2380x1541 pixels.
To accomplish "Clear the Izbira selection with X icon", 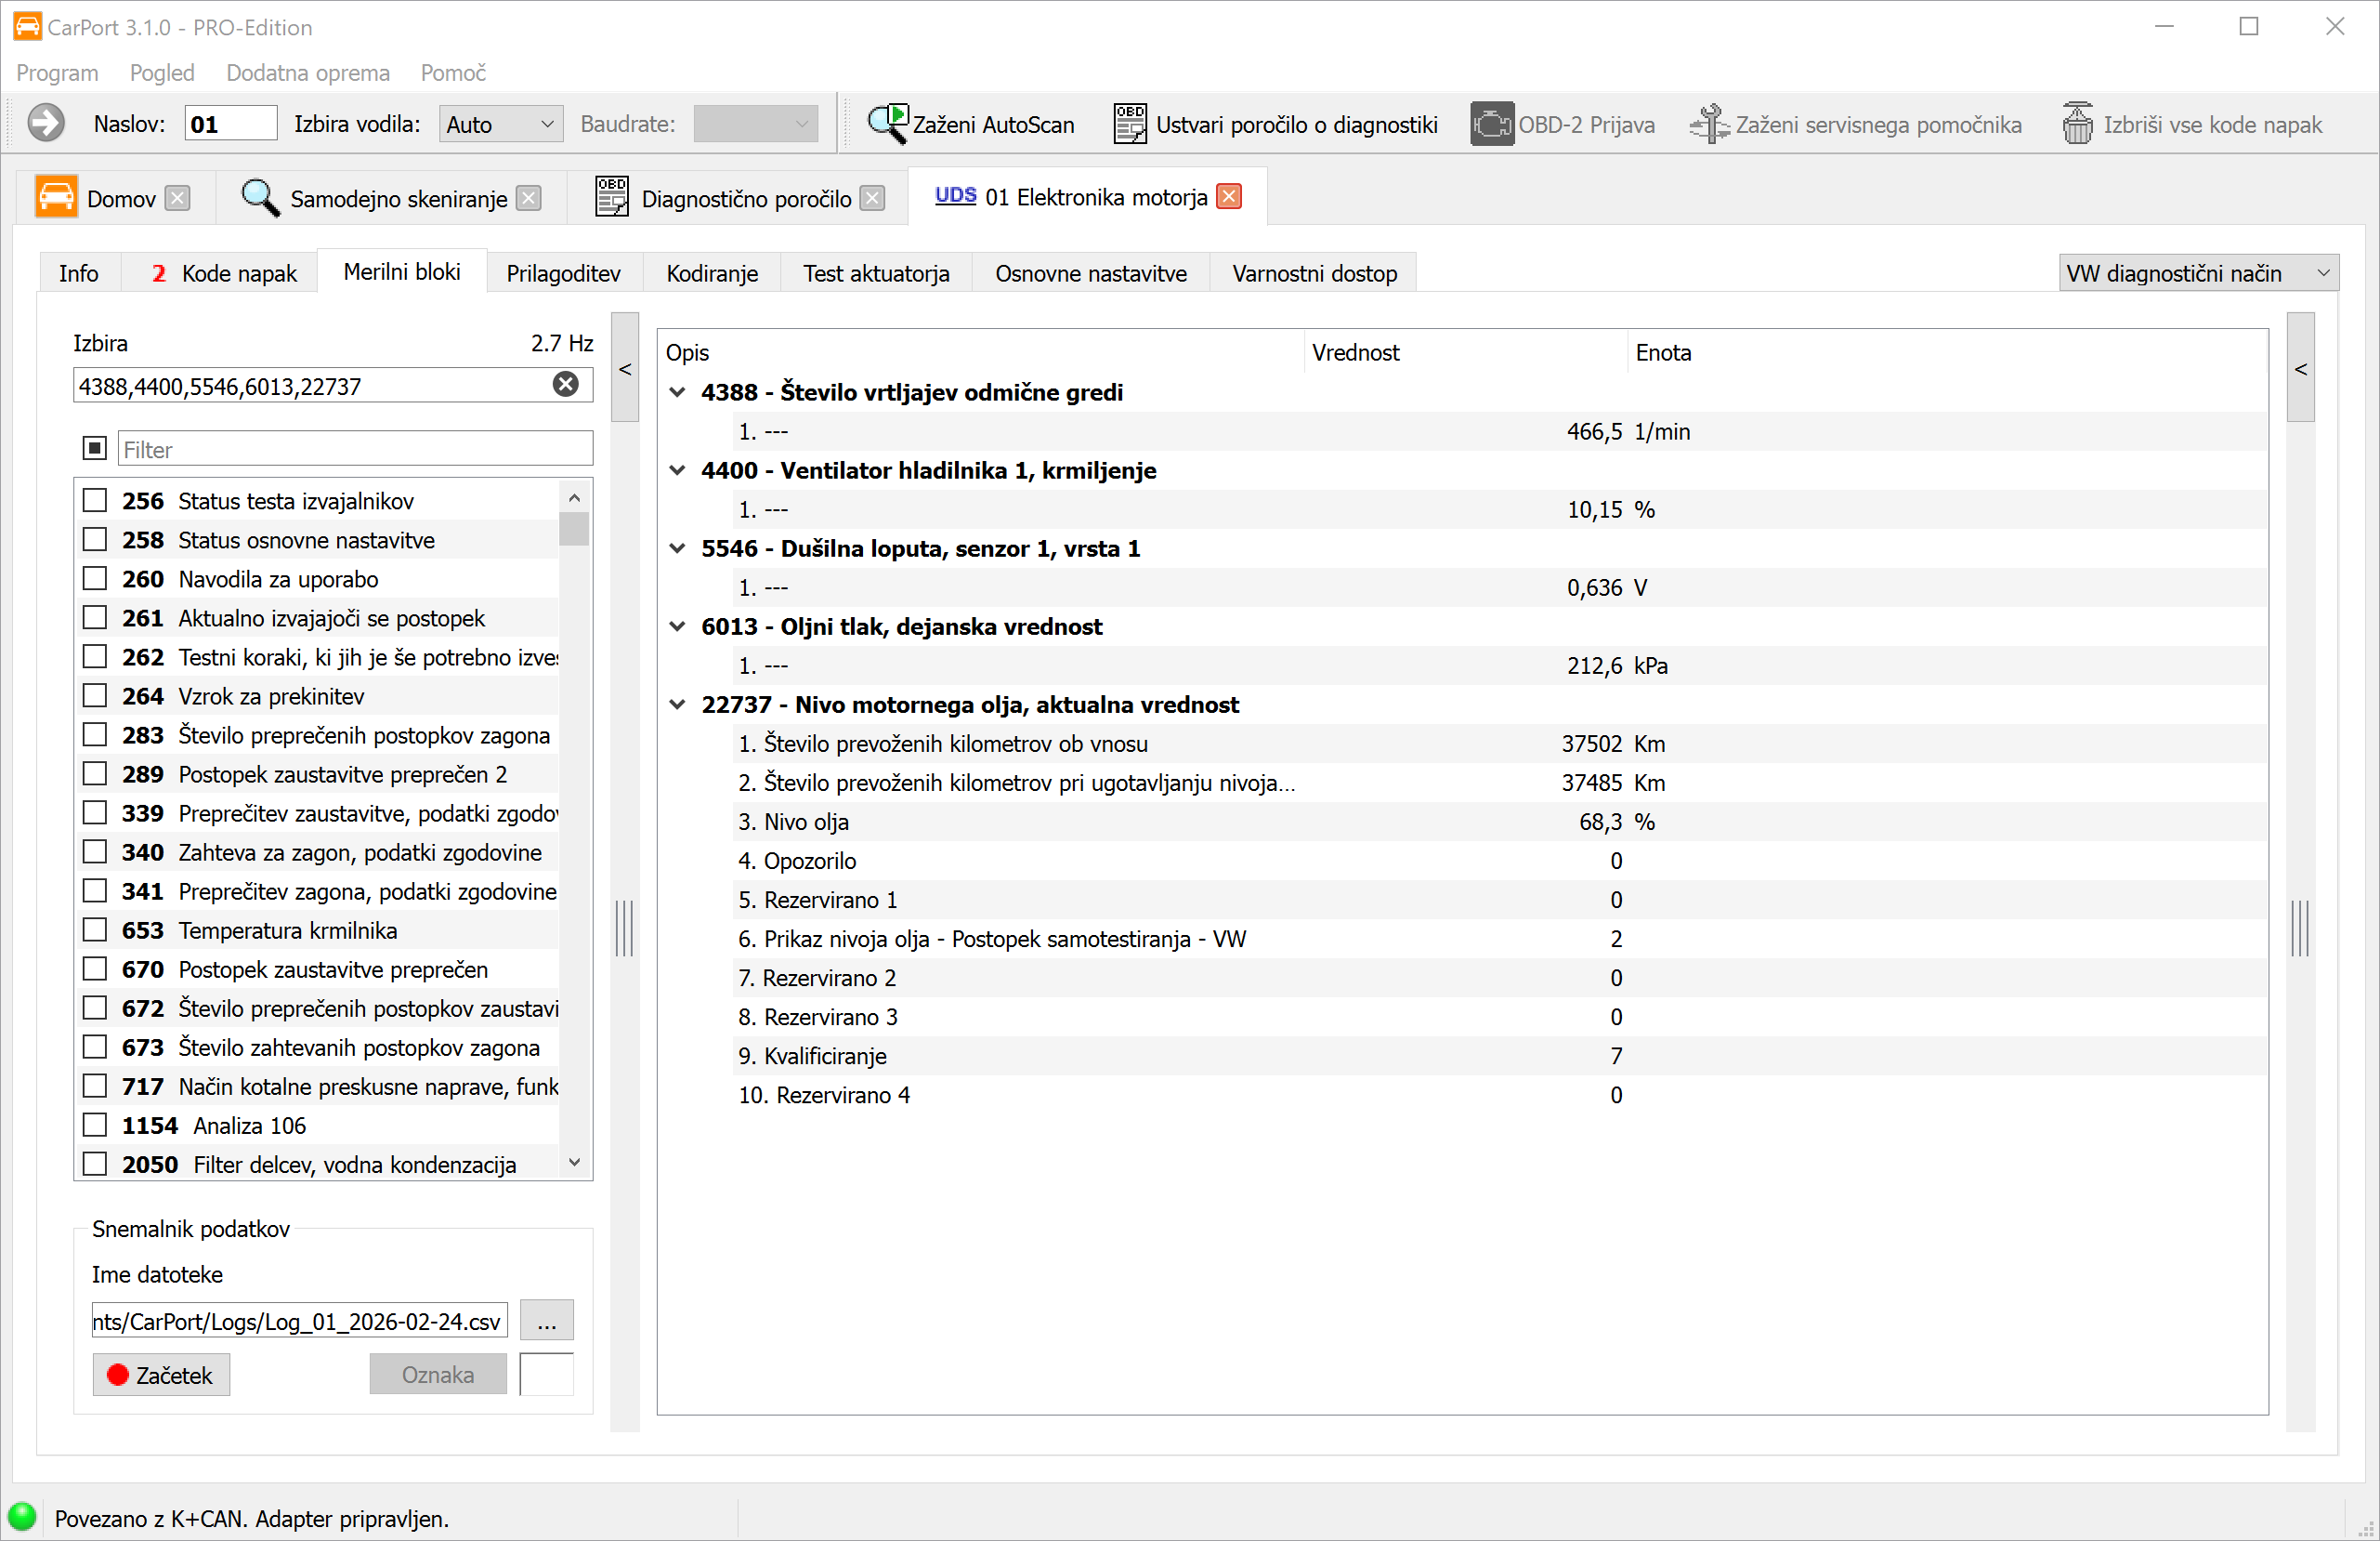I will pos(566,385).
